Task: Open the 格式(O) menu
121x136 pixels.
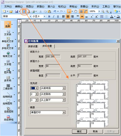Action: [62, 7]
